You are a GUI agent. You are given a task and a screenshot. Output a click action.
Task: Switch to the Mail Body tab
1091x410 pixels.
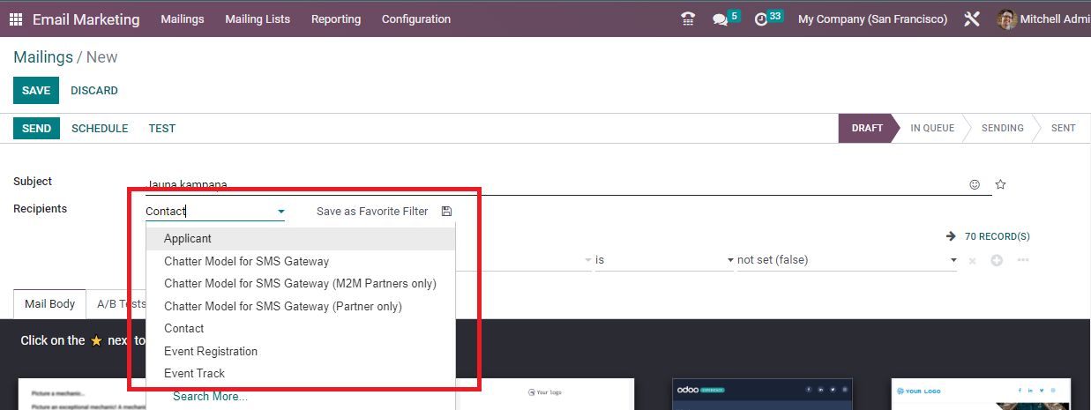pyautogui.click(x=50, y=303)
